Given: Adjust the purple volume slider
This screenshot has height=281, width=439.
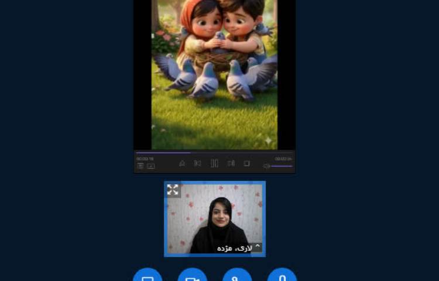Looking at the screenshot, I should pos(282,166).
